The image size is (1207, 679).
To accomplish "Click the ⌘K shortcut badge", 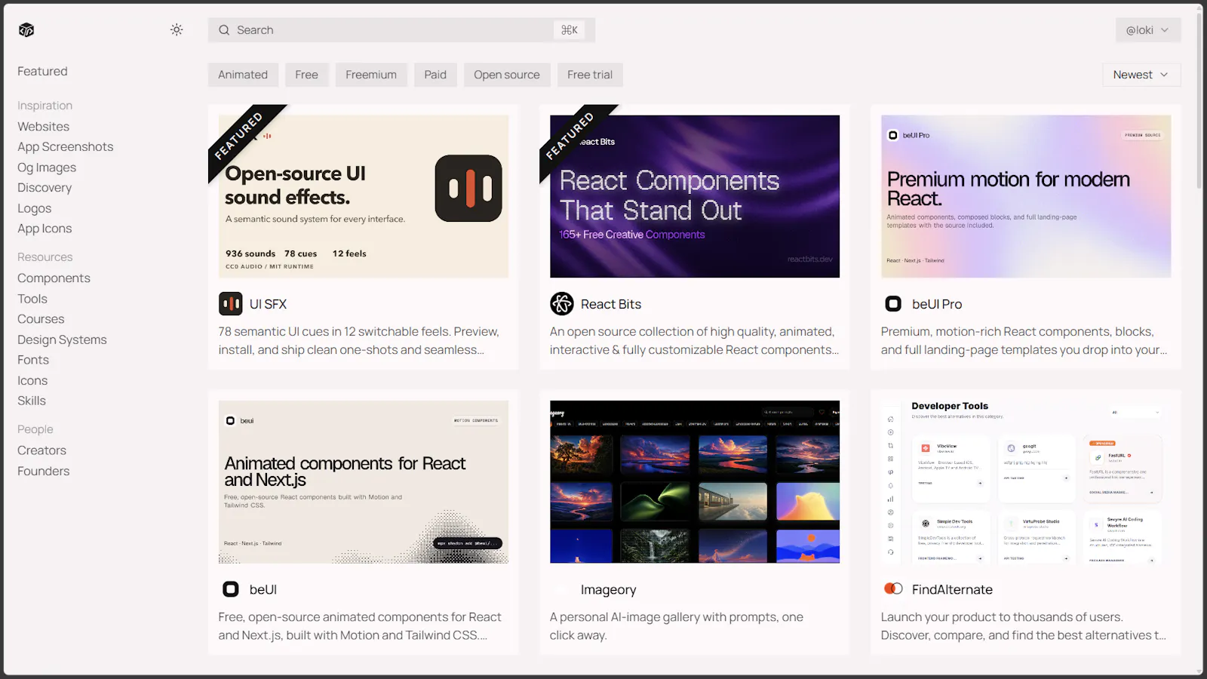I will click(x=570, y=30).
